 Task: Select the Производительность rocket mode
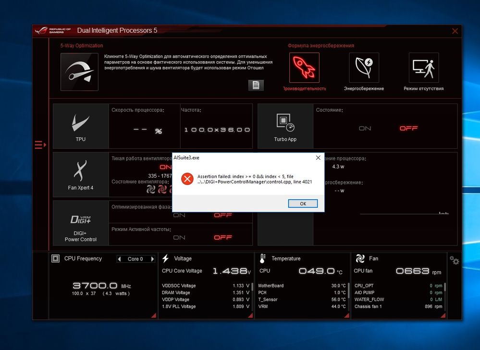[x=304, y=67]
